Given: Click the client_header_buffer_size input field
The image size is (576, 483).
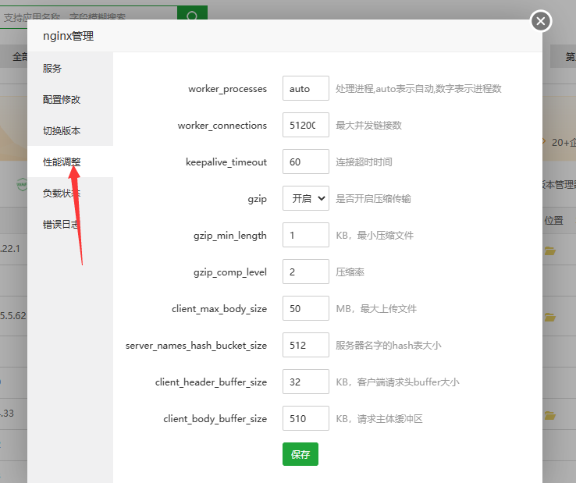Looking at the screenshot, I should pos(306,382).
